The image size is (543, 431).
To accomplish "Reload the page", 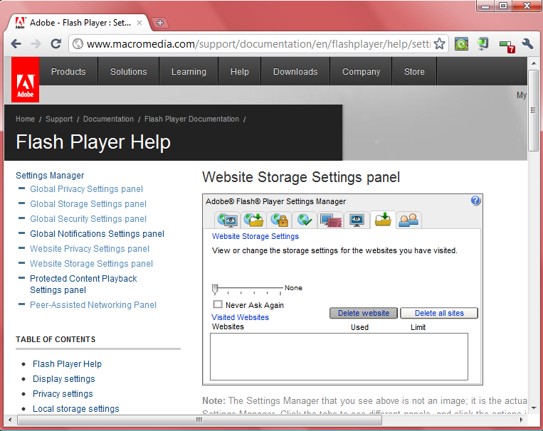I will [x=56, y=43].
